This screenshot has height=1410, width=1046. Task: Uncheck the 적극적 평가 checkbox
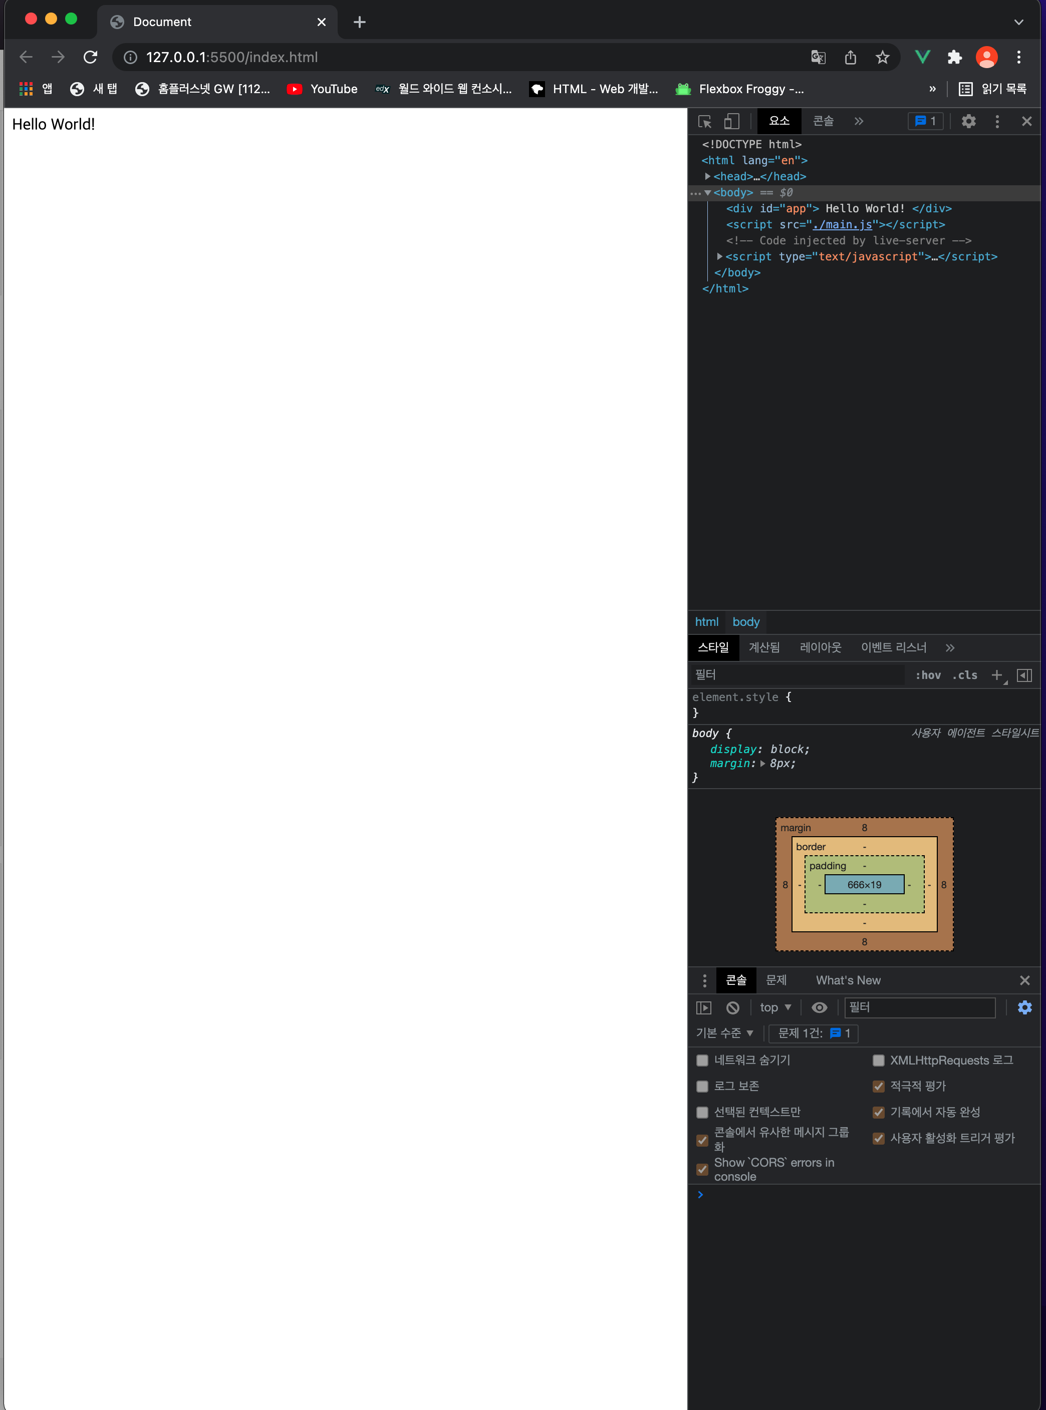tap(878, 1086)
